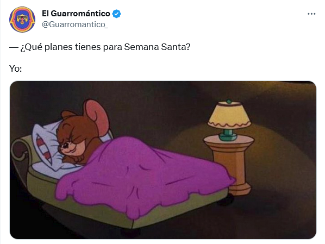Click the blue verified checkmark badge
This screenshot has height=244, width=325.
(x=116, y=14)
